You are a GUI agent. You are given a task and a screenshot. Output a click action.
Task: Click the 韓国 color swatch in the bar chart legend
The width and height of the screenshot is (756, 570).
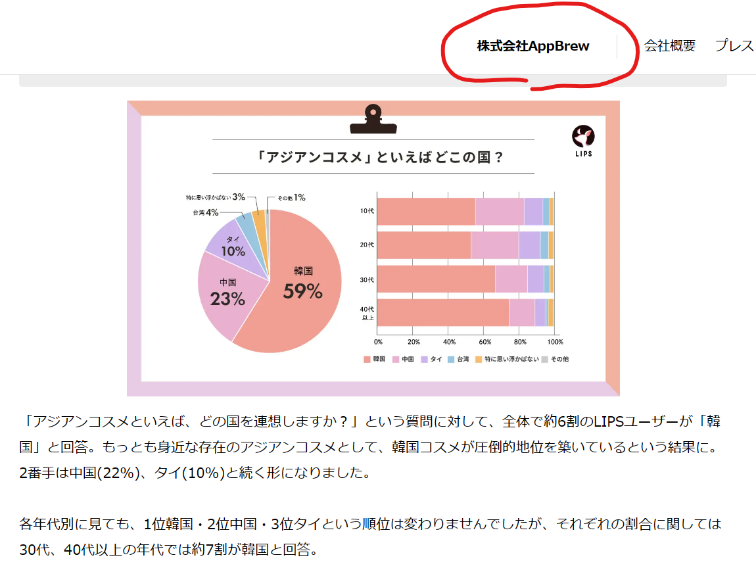click(367, 360)
